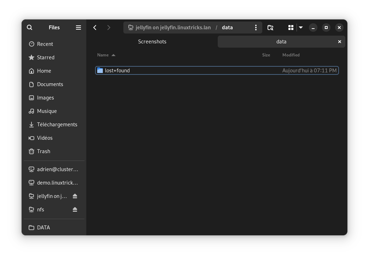Open Documents in the sidebar
This screenshot has width=369, height=259.
tap(54, 84)
